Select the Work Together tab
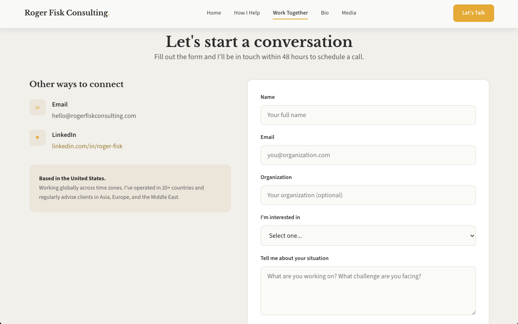 pyautogui.click(x=290, y=13)
